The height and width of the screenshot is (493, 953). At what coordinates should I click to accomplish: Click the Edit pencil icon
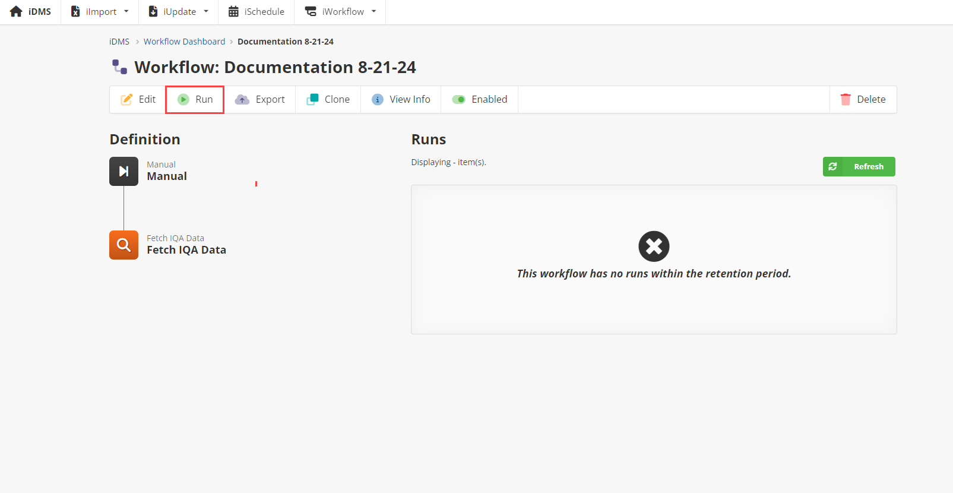126,99
